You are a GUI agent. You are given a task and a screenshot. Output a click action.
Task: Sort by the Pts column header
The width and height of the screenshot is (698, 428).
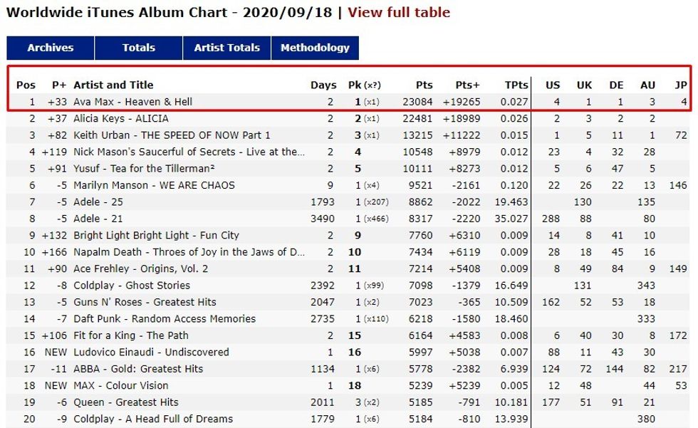coord(424,85)
